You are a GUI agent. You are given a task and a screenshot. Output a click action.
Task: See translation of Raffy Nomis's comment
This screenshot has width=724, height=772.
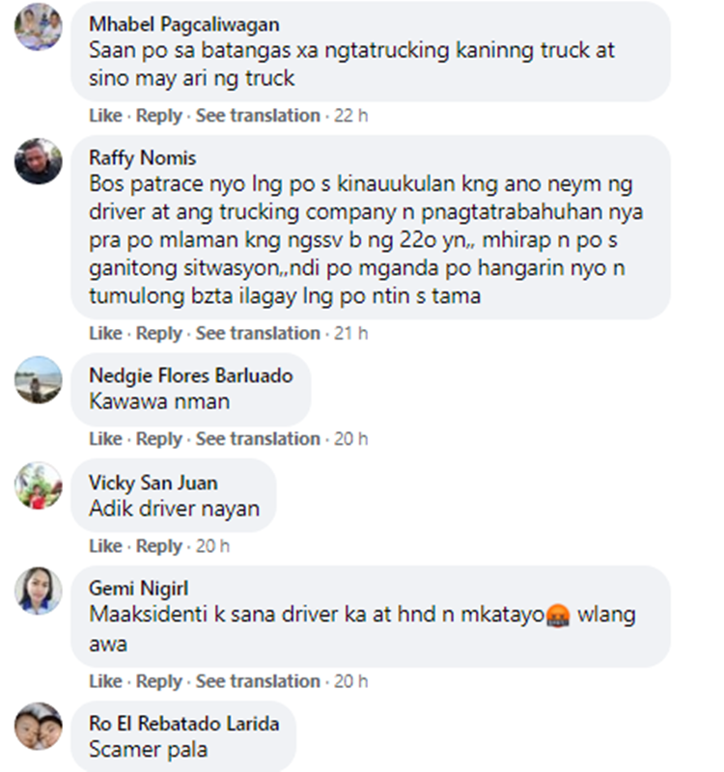258,333
